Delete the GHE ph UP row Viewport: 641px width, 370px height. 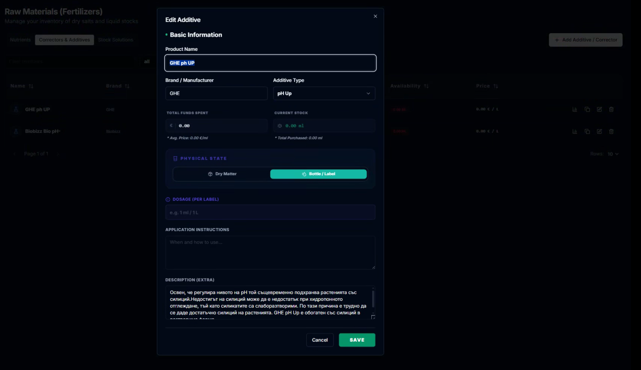click(611, 110)
